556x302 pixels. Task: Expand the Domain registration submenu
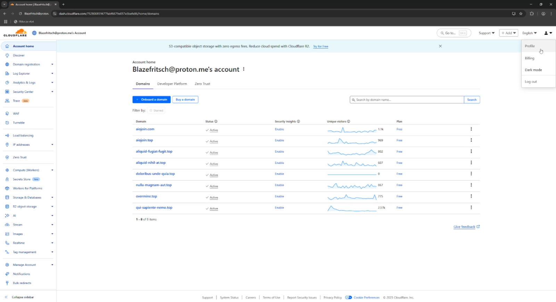pos(52,64)
